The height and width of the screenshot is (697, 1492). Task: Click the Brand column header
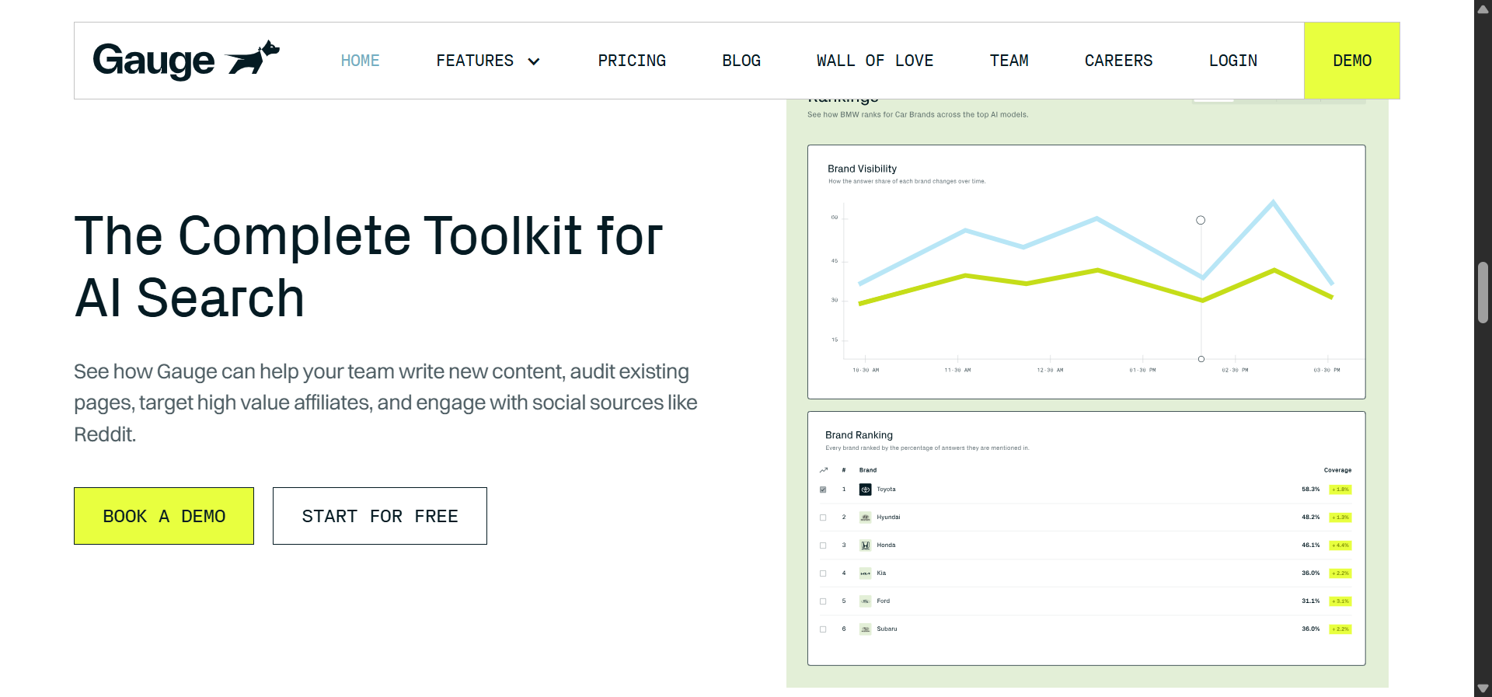(868, 470)
